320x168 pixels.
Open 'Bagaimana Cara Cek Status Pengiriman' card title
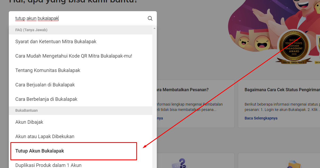282,90
